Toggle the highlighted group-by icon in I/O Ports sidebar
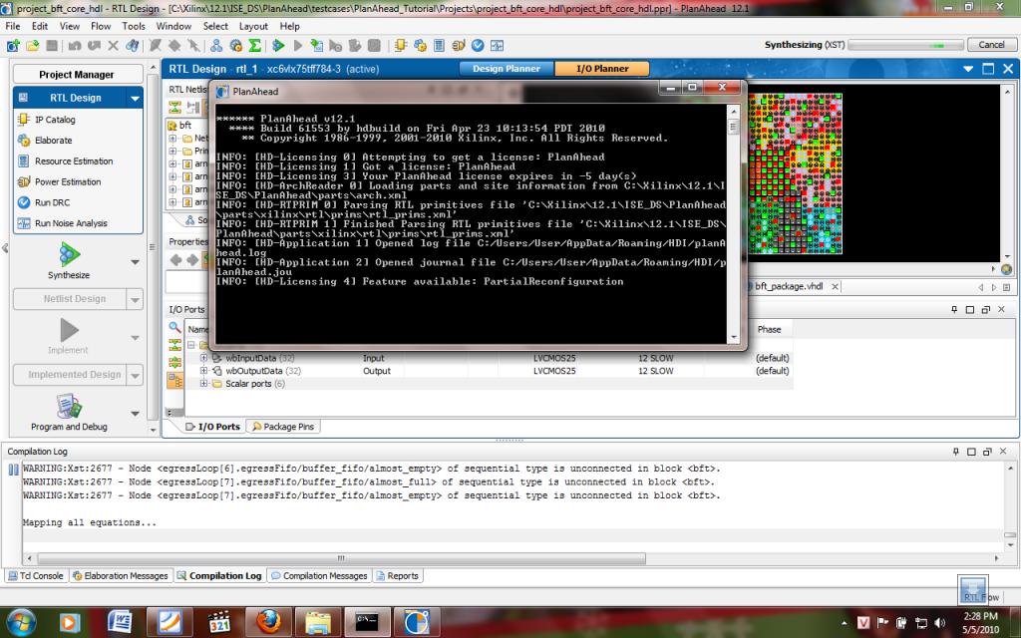The height and width of the screenshot is (638, 1021). [x=175, y=381]
